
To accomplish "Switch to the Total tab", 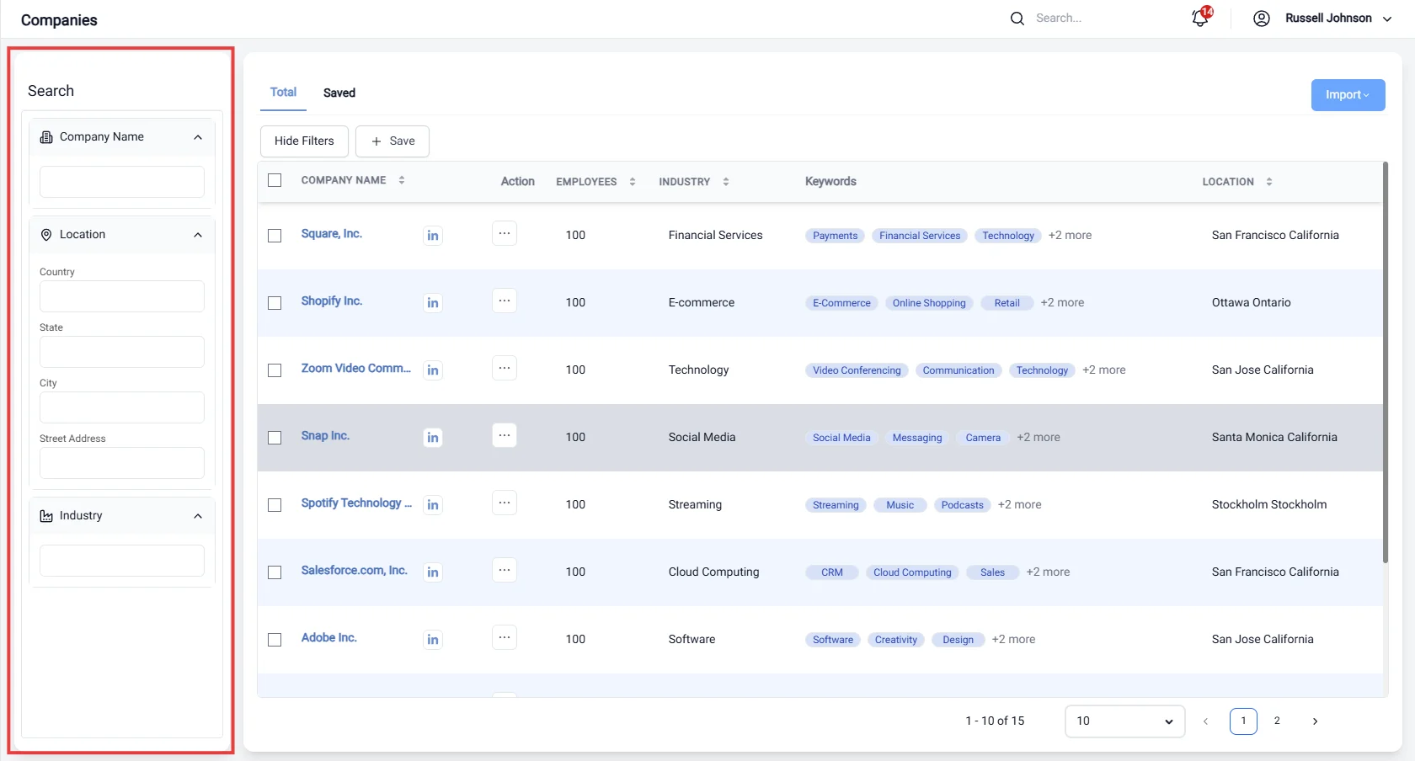I will point(283,92).
